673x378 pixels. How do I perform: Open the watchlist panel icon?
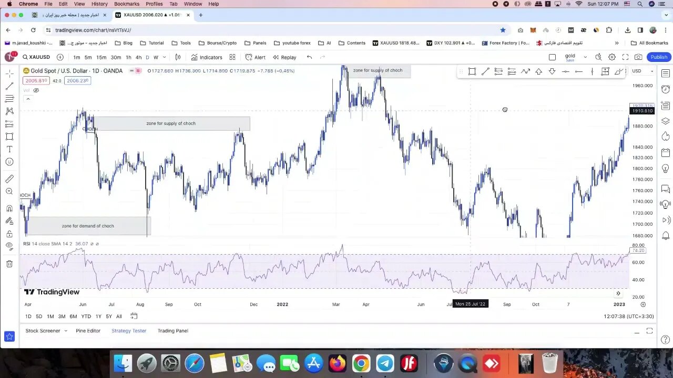click(666, 73)
